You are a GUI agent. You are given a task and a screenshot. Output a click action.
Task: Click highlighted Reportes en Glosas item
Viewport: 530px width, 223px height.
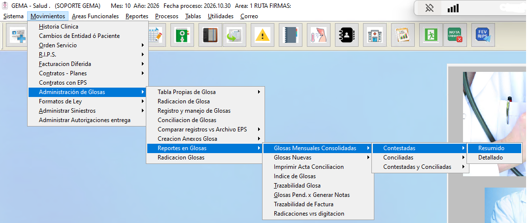(x=205, y=148)
